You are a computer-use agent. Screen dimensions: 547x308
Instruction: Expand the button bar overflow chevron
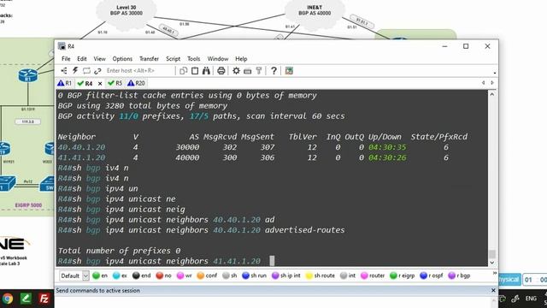coord(494,273)
